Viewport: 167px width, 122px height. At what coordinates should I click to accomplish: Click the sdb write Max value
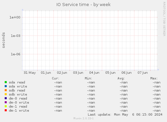click(157, 95)
